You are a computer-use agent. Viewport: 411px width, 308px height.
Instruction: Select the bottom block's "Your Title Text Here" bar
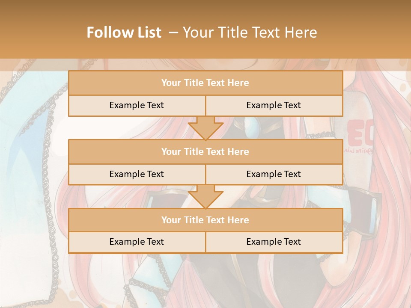(x=205, y=220)
